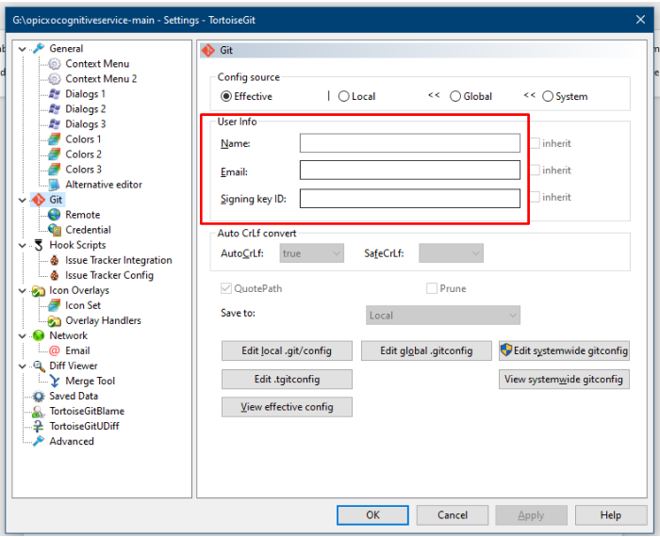Image resolution: width=660 pixels, height=537 pixels.
Task: Click Edit .tgitconfig button
Action: pos(287,380)
